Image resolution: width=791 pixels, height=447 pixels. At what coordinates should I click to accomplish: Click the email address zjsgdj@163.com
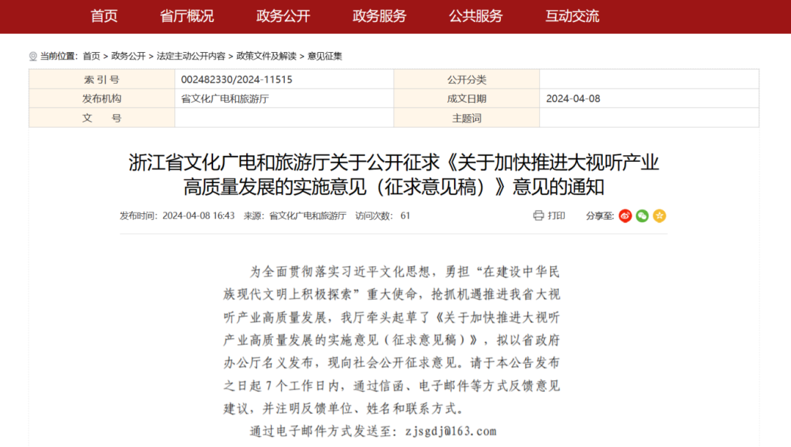pyautogui.click(x=450, y=431)
